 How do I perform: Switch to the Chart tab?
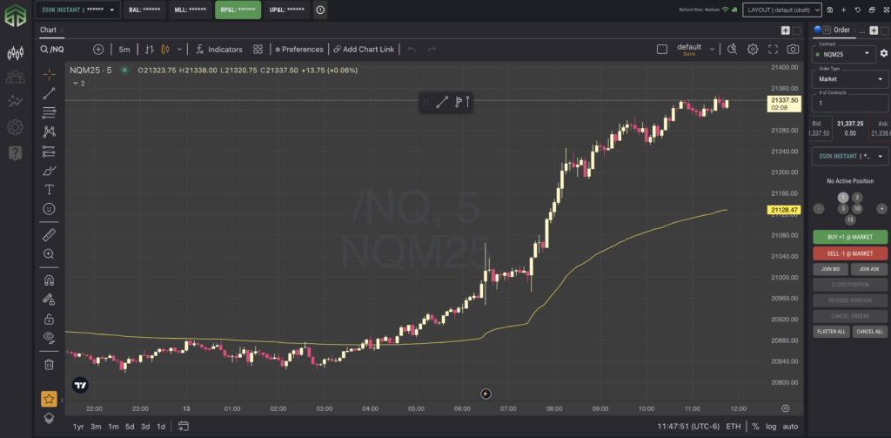tap(49, 30)
